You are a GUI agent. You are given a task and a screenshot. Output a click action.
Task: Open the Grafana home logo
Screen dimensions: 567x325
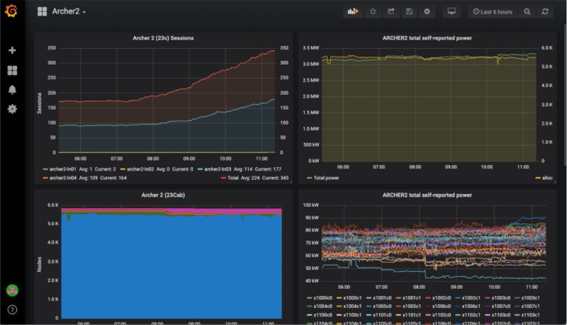pyautogui.click(x=11, y=11)
